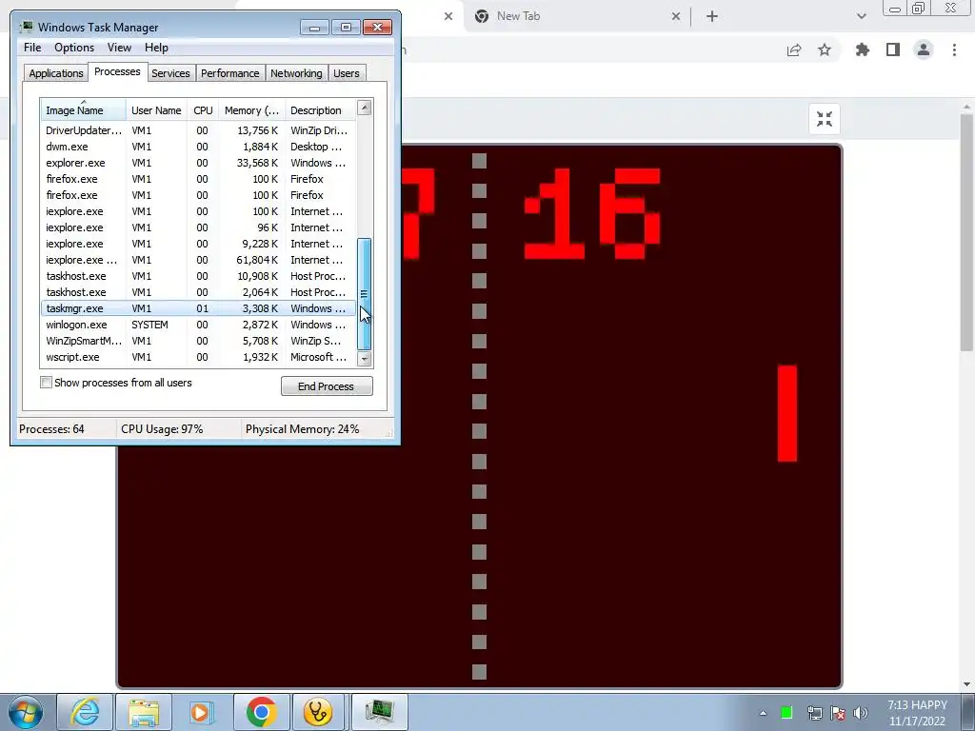975x731 pixels.
Task: Open a new Chrome tab
Action: 712,16
